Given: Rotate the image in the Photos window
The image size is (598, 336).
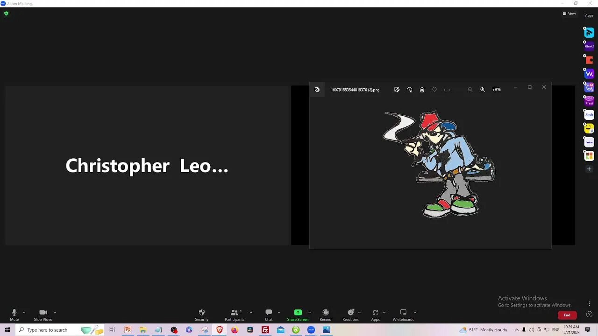Looking at the screenshot, I should click(x=409, y=90).
